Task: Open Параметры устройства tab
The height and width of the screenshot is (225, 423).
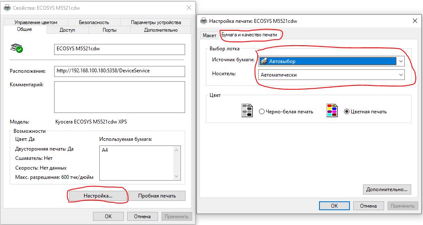Action: coord(156,22)
